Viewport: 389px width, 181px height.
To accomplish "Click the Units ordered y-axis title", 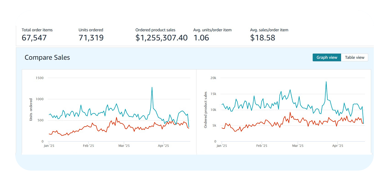I will [31, 109].
